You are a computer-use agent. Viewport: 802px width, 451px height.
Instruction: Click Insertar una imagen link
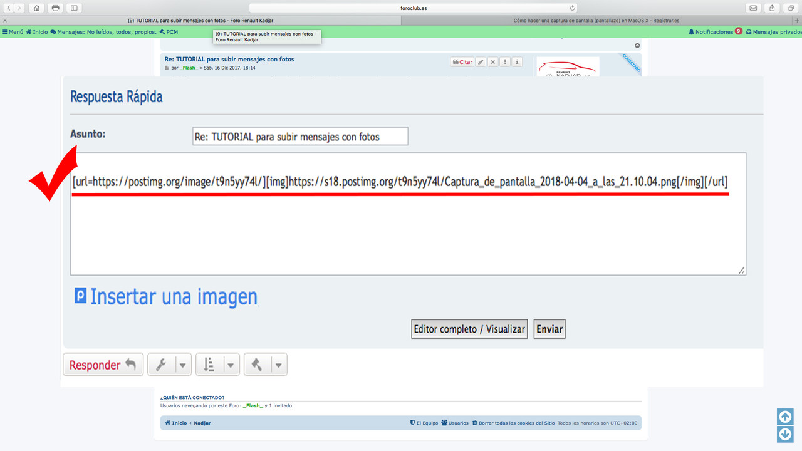click(174, 296)
